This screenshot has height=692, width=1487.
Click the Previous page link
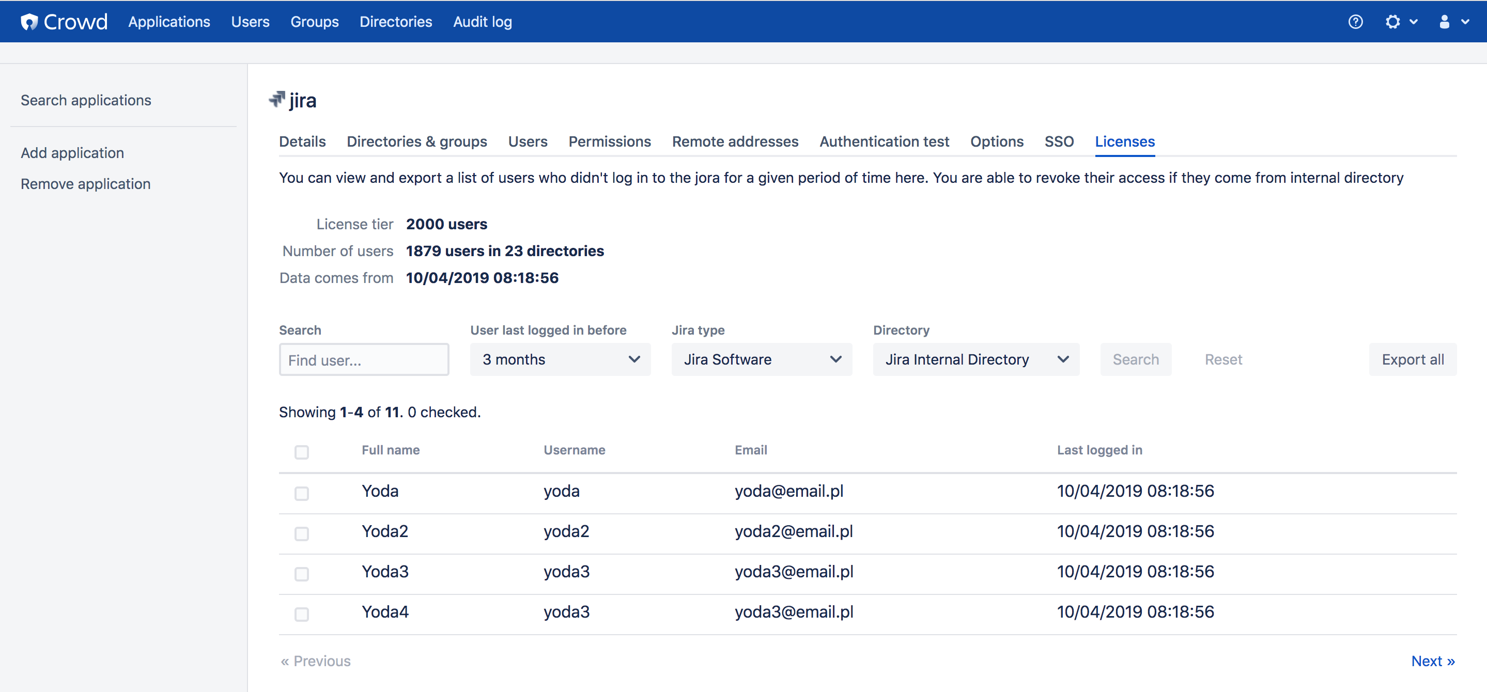[315, 661]
